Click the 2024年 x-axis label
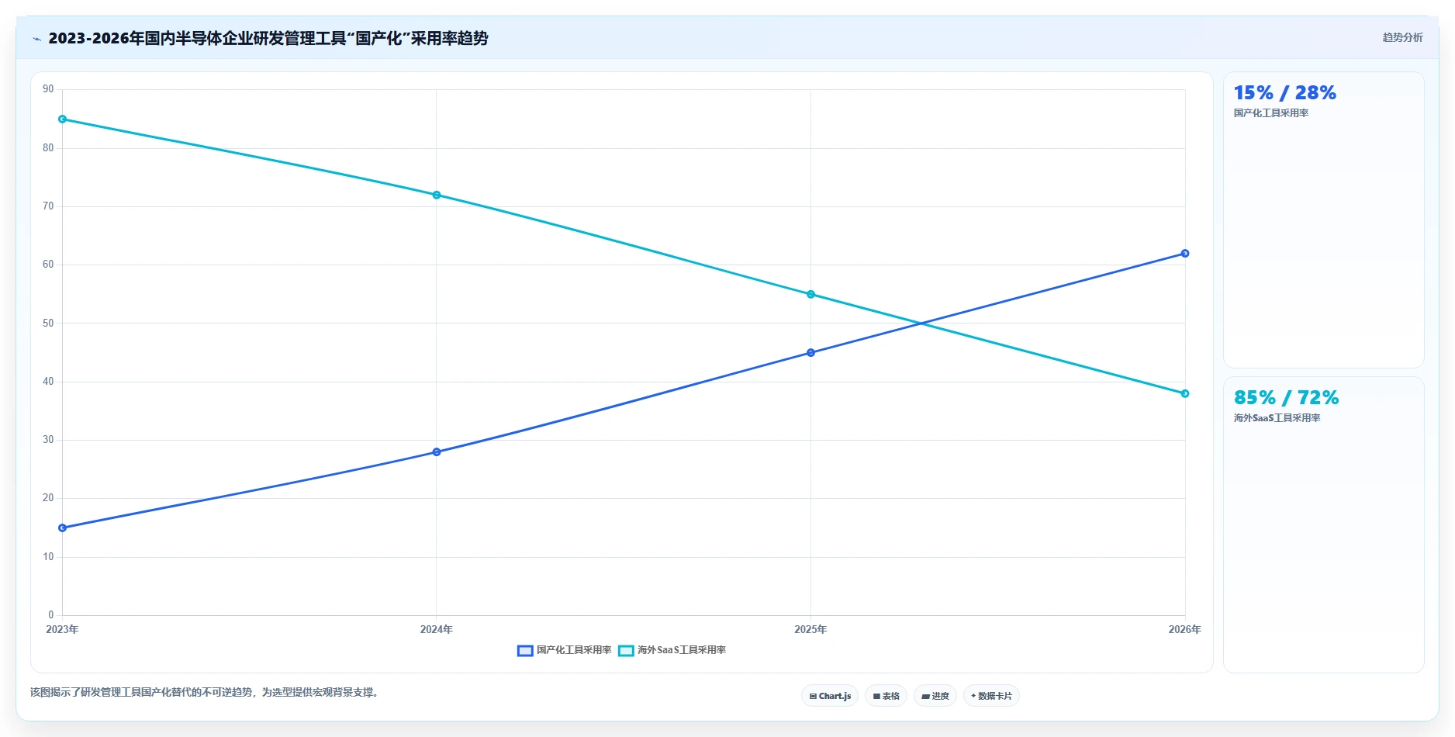The height and width of the screenshot is (737, 1455). click(x=437, y=629)
